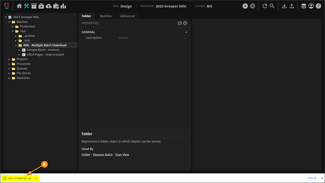Open the download item options caret

click(x=36, y=178)
